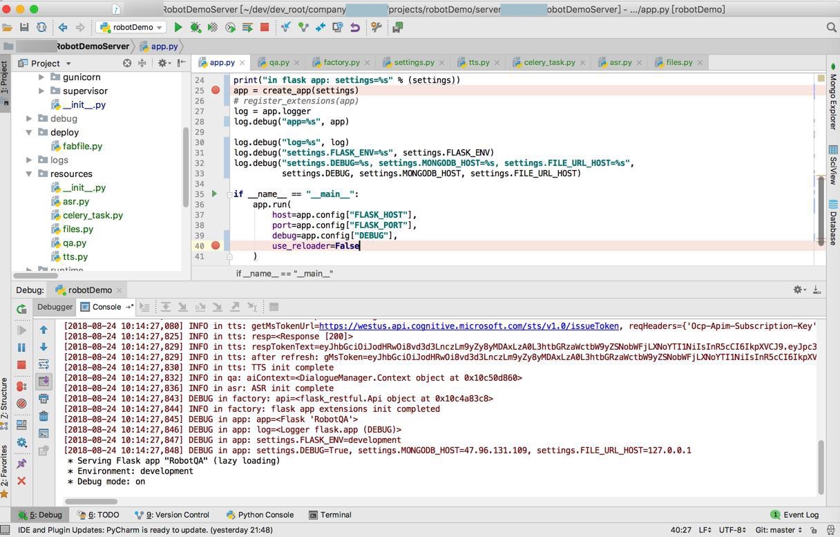
Task: Click the green Run button in toolbar
Action: (x=178, y=28)
